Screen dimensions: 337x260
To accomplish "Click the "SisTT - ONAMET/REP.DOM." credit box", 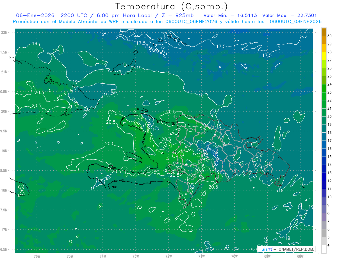I will coord(286,249).
